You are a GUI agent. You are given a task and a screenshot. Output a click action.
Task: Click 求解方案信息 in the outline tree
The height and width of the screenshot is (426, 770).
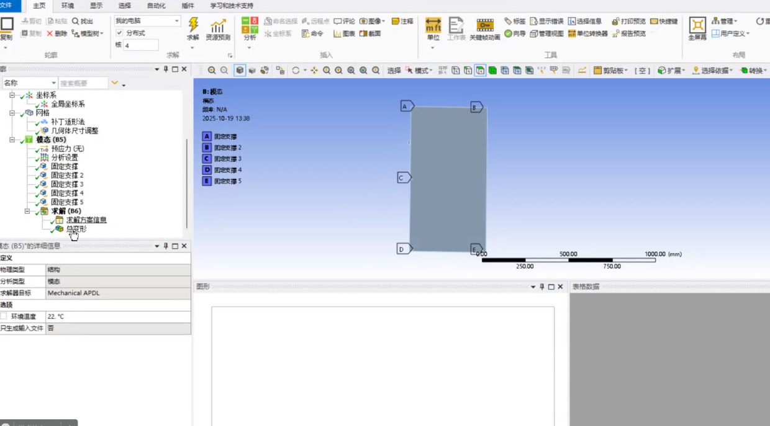point(86,220)
